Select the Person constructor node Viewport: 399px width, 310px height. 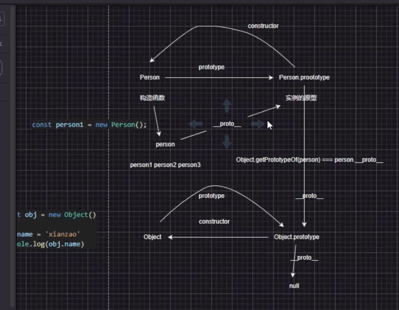(x=150, y=77)
